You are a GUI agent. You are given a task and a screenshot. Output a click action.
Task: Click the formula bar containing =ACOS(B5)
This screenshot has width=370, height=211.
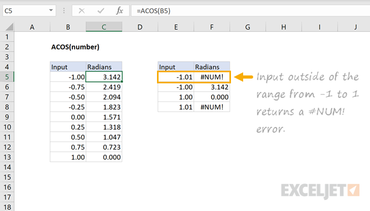point(251,11)
